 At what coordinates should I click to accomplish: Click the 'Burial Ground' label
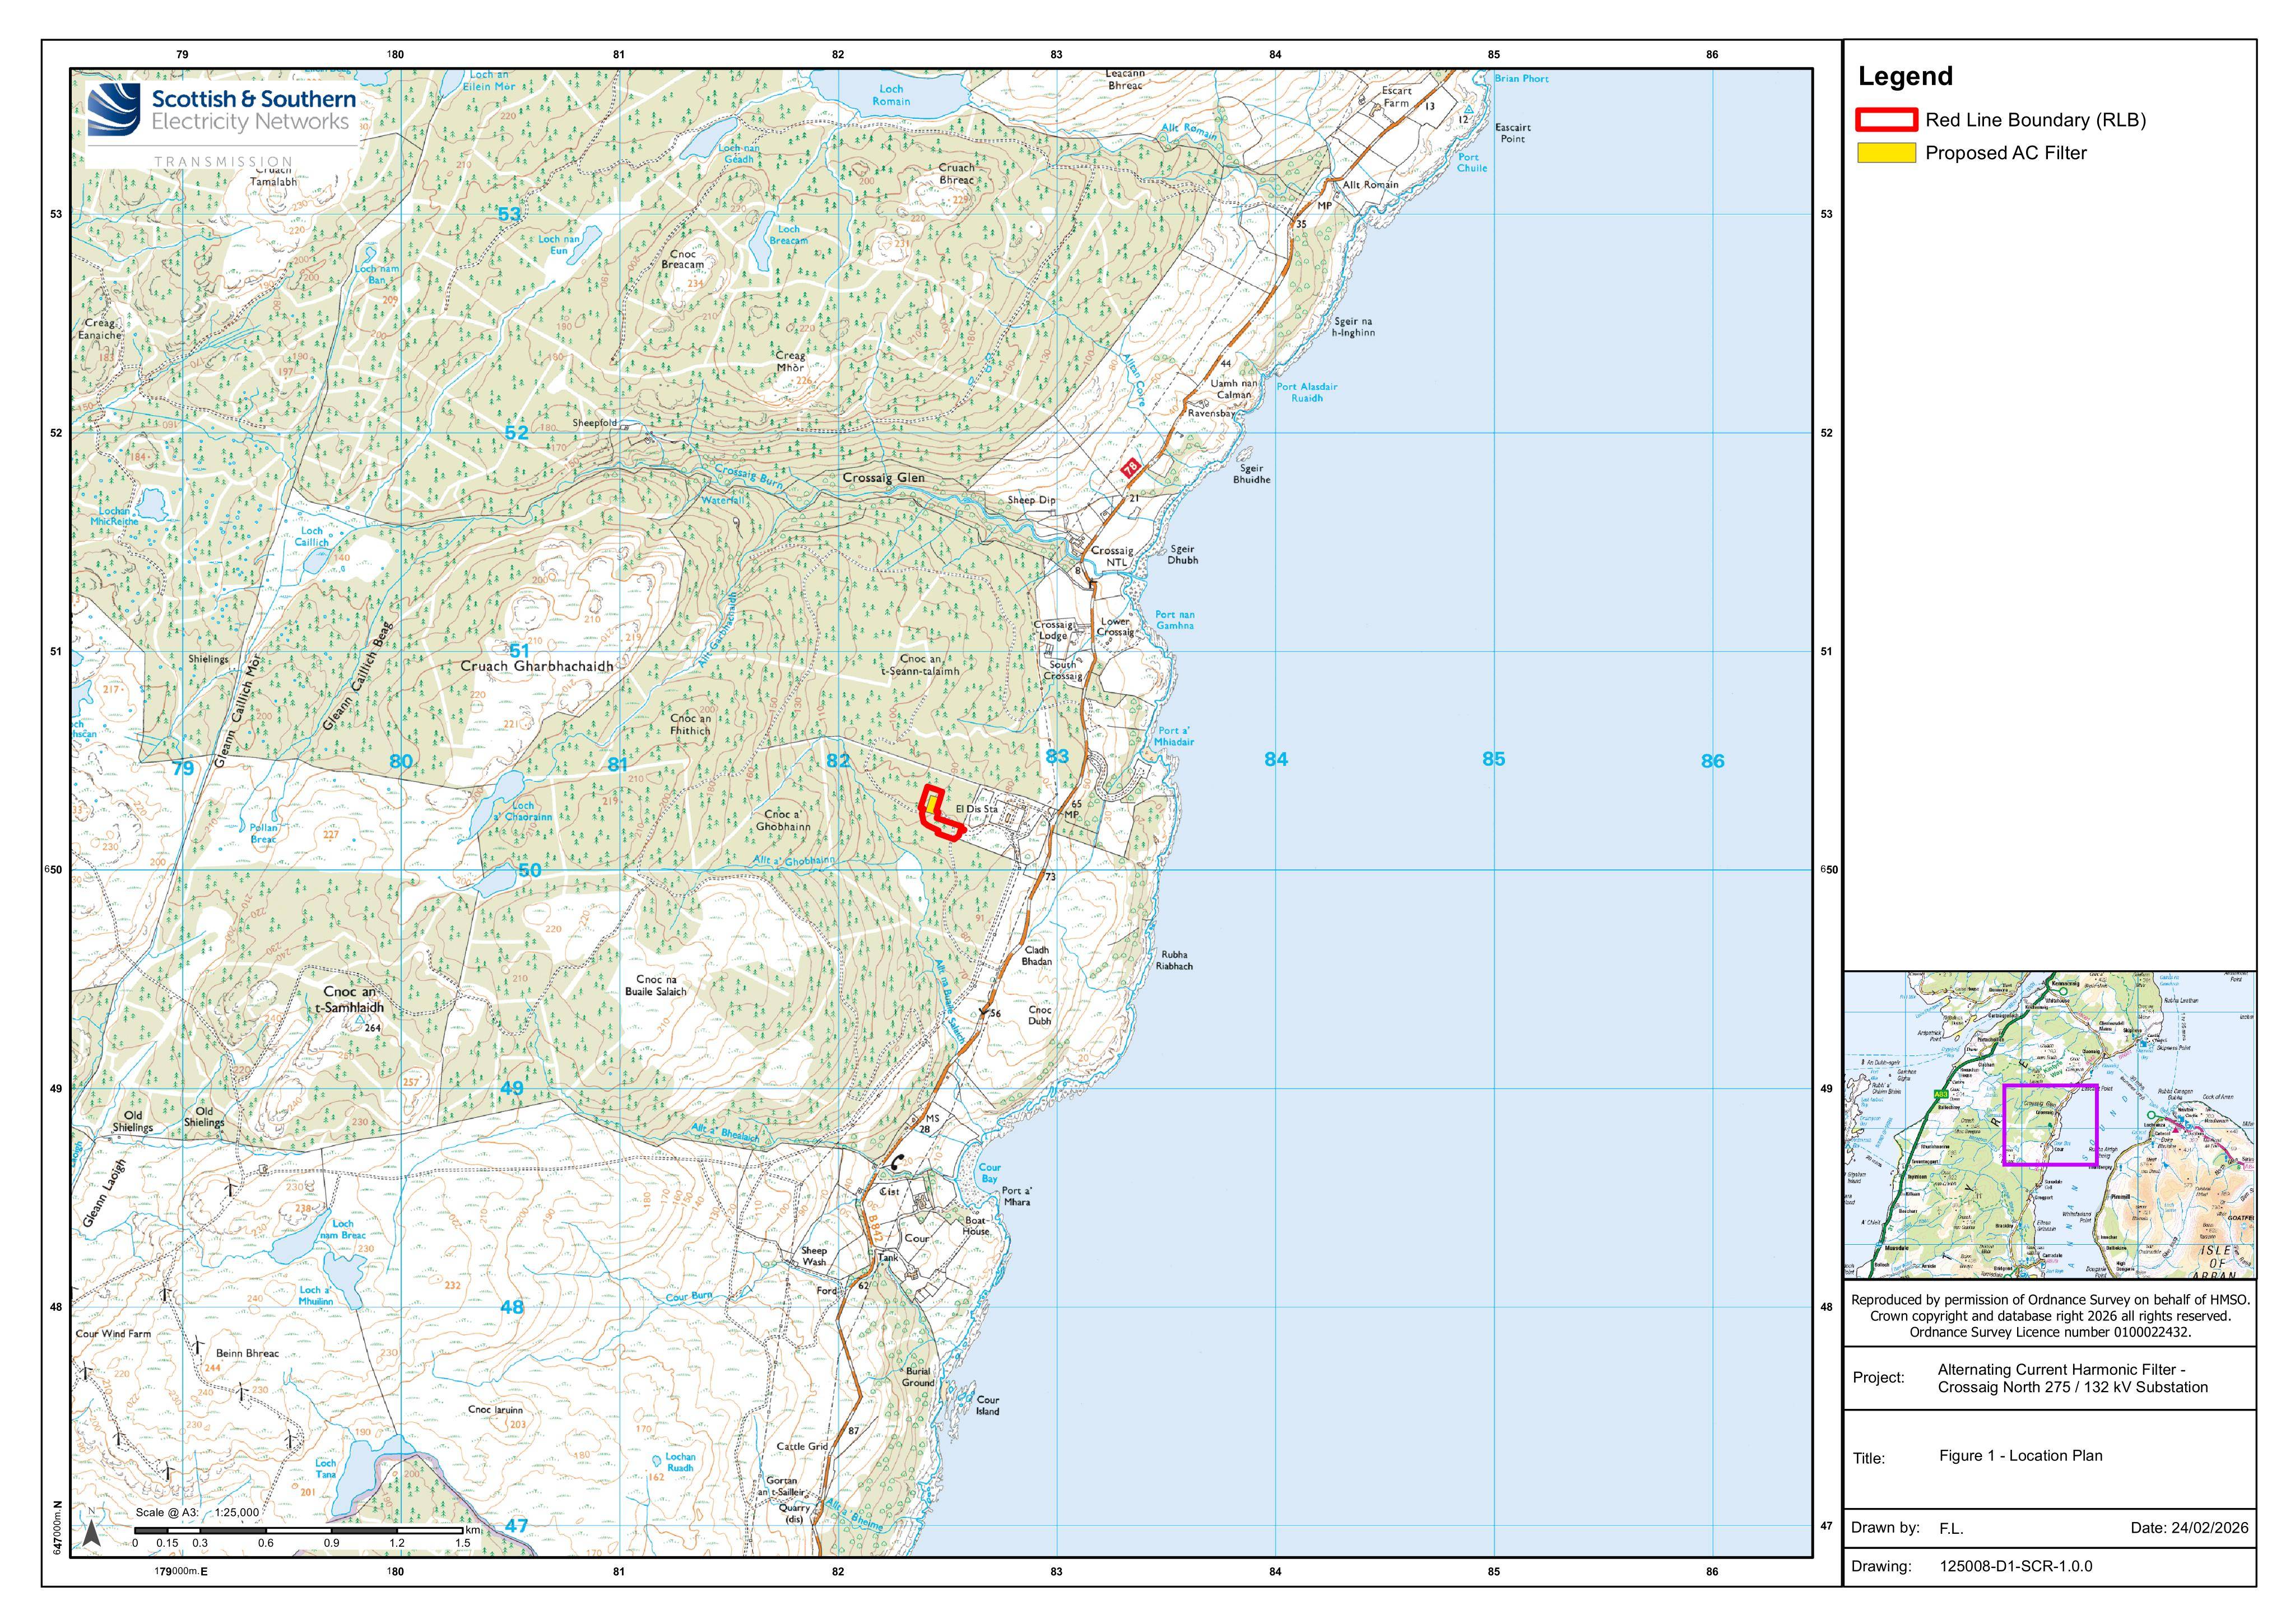(918, 1377)
